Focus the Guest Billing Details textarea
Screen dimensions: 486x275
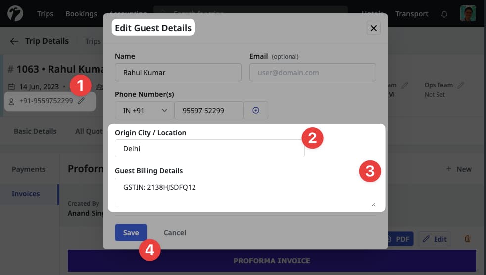pyautogui.click(x=245, y=192)
